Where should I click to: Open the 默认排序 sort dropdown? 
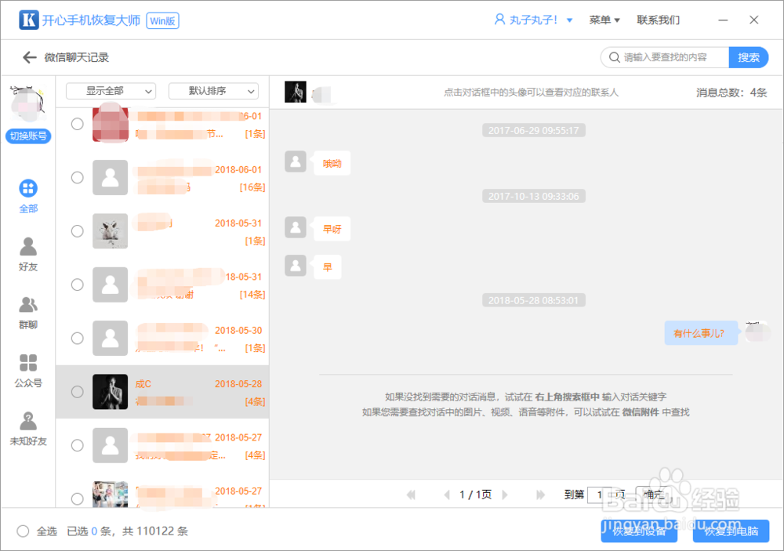212,91
